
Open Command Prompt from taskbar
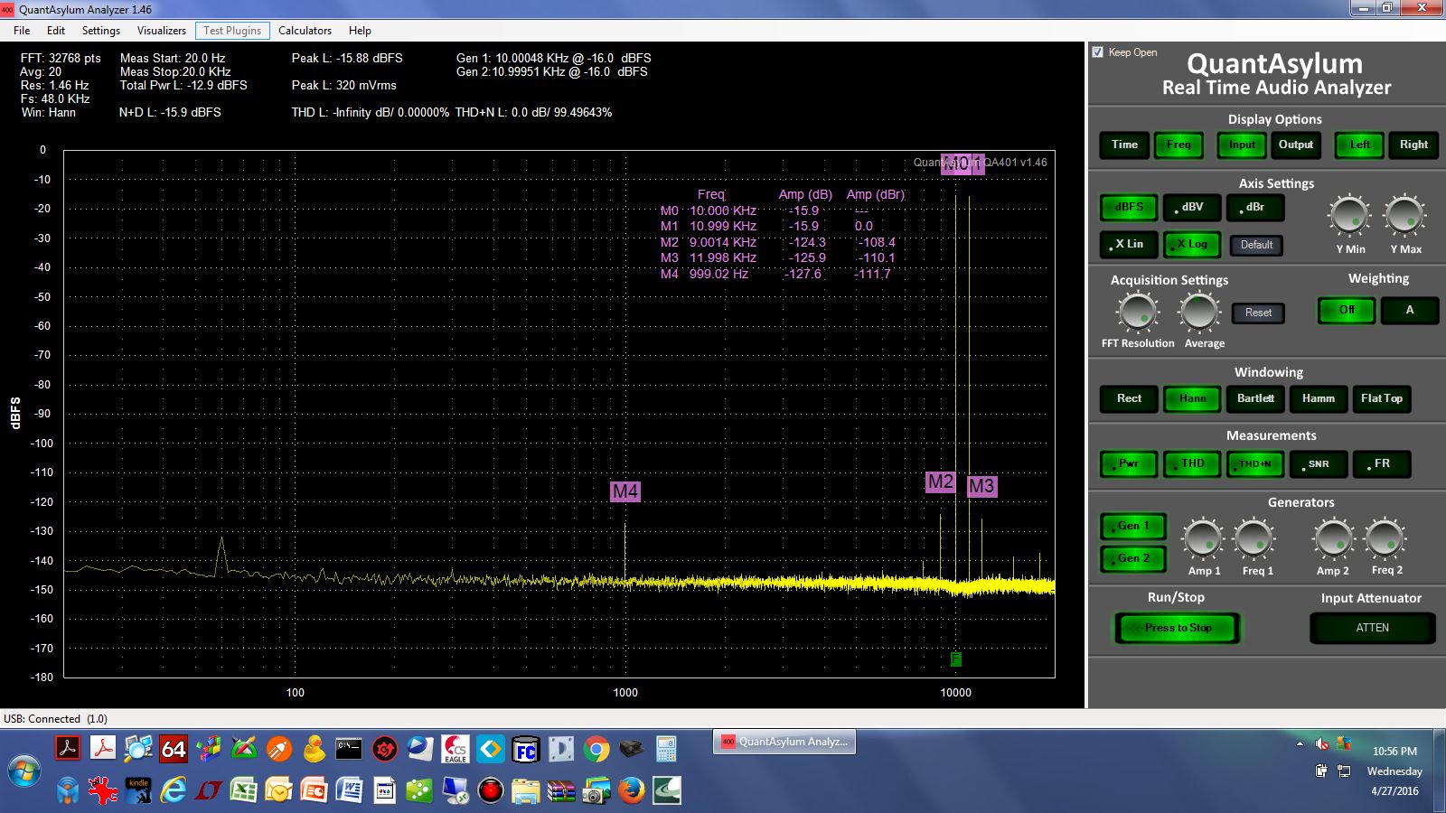point(349,749)
